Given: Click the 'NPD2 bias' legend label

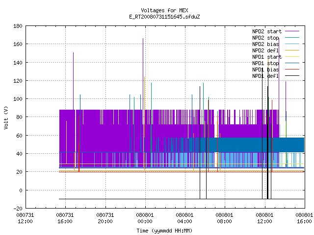Looking at the screenshot, I should 265,44.
